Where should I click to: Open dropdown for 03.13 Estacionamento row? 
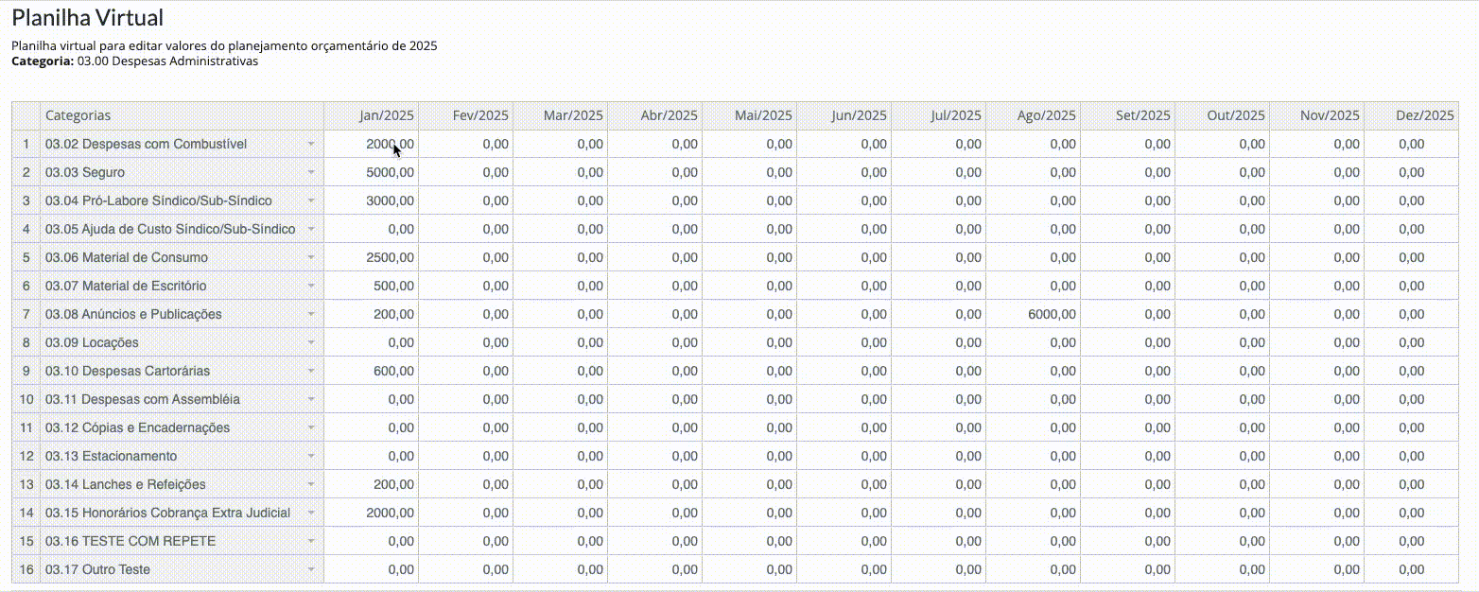coord(311,456)
